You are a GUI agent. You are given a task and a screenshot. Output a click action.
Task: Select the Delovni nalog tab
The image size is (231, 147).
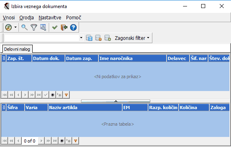(x=17, y=49)
